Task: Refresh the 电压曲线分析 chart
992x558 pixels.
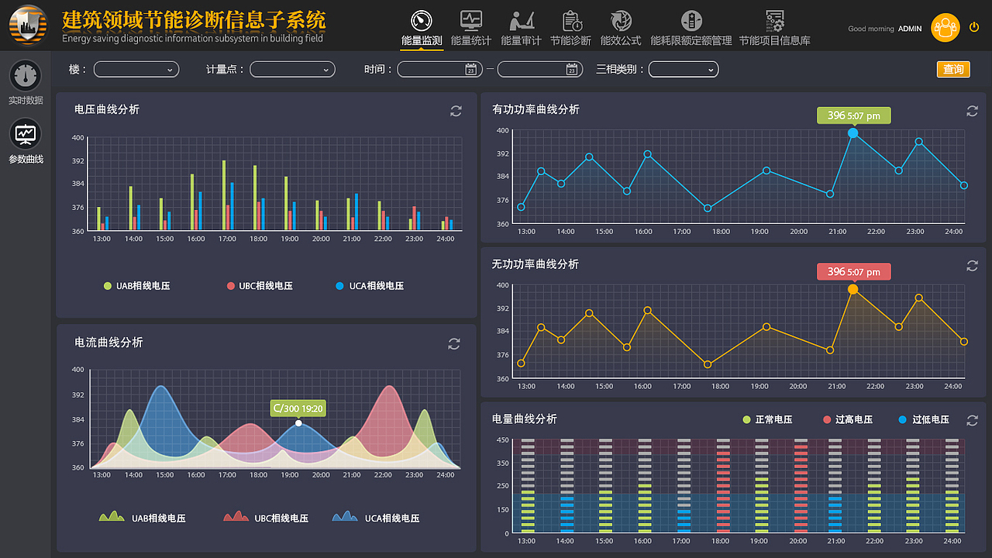Action: pos(456,111)
